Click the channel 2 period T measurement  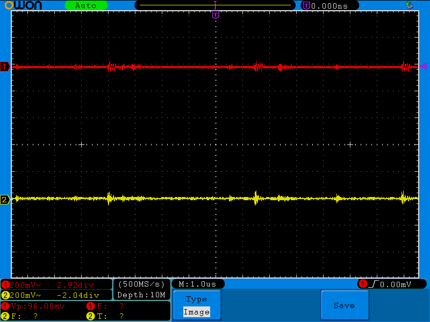[x=105, y=316]
